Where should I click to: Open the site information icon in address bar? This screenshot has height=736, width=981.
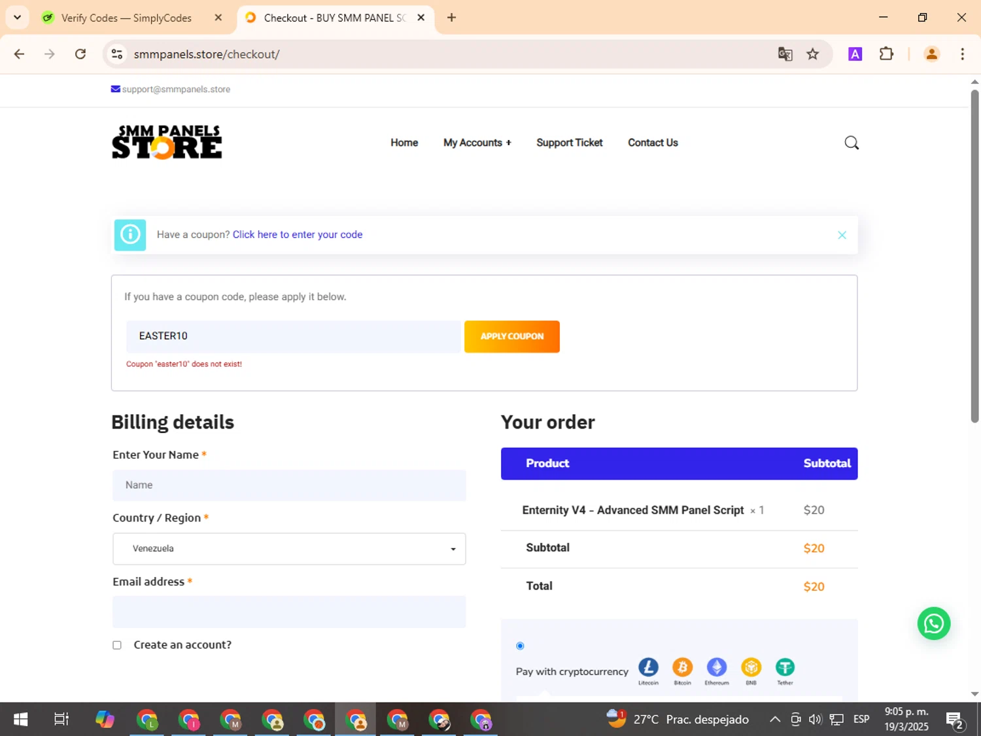pos(117,54)
